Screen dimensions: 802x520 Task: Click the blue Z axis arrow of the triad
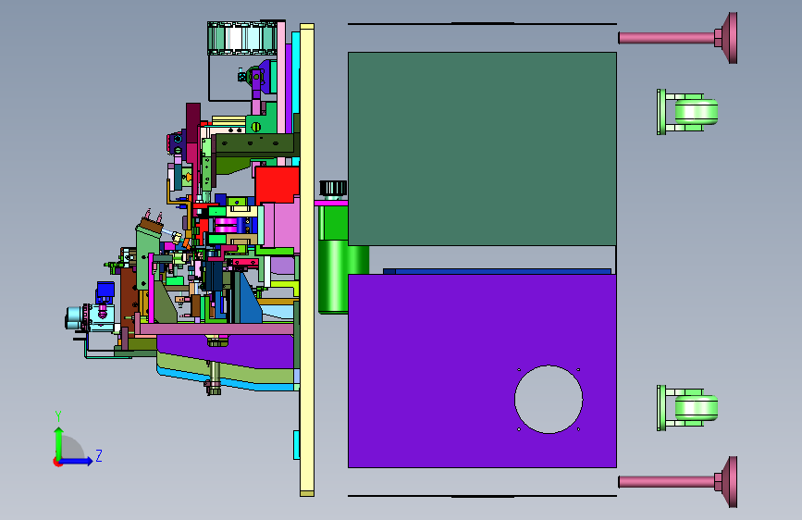pyautogui.click(x=77, y=461)
